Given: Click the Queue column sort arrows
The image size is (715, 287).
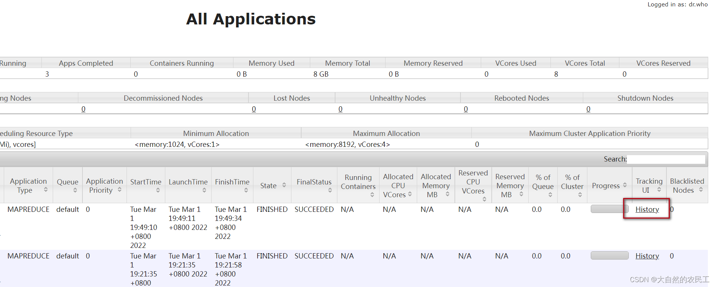Looking at the screenshot, I should pos(75,190).
